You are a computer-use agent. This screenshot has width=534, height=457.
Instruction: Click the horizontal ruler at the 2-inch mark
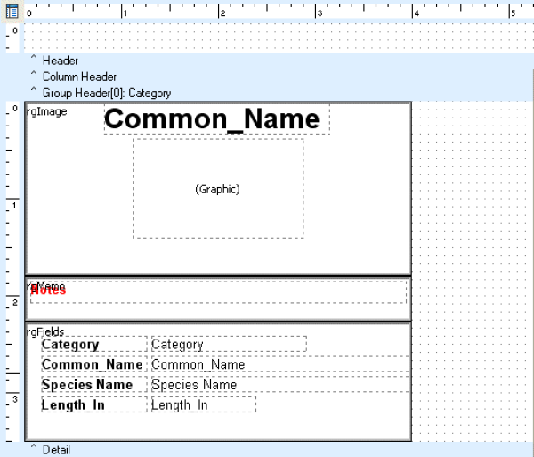(221, 12)
